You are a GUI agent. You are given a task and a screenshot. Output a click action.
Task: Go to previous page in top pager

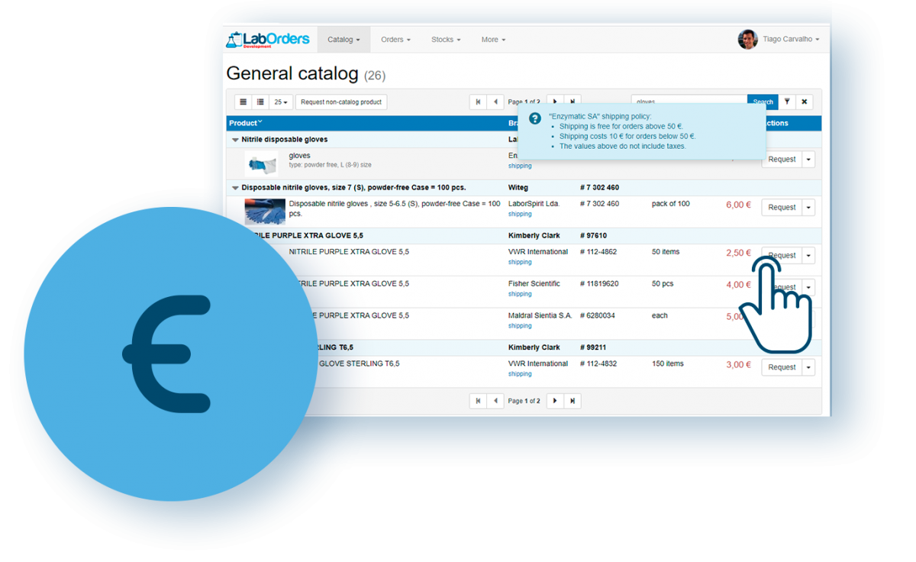pyautogui.click(x=495, y=102)
